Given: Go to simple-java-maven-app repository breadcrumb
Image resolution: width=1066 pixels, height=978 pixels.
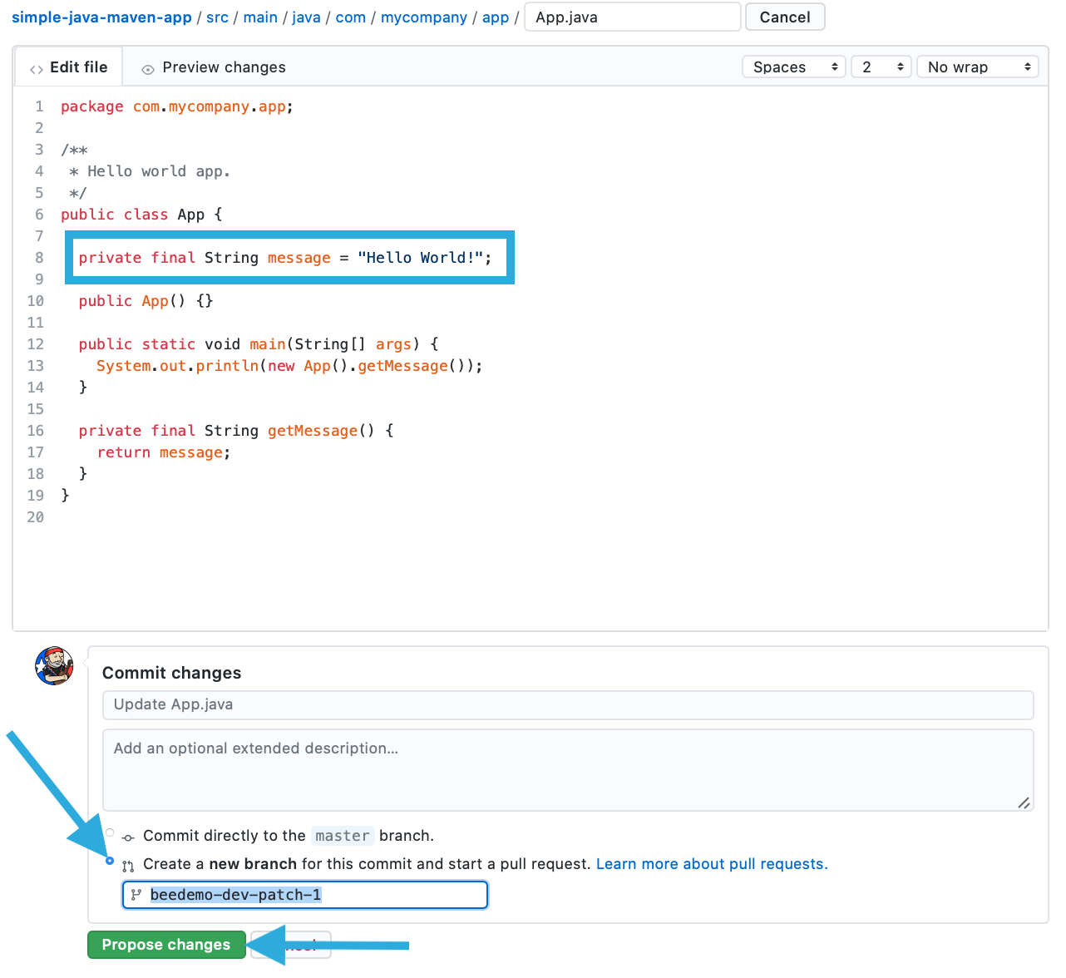Looking at the screenshot, I should 101,17.
